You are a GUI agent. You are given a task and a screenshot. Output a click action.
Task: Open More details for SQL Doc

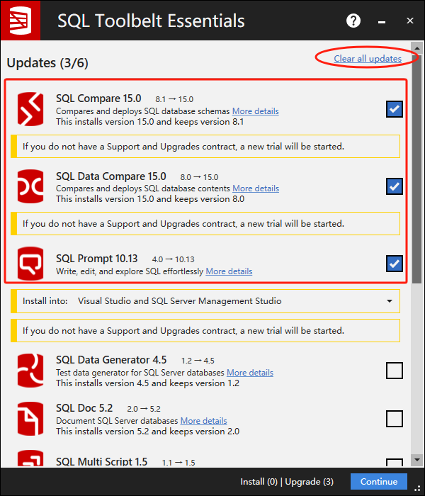204,421
